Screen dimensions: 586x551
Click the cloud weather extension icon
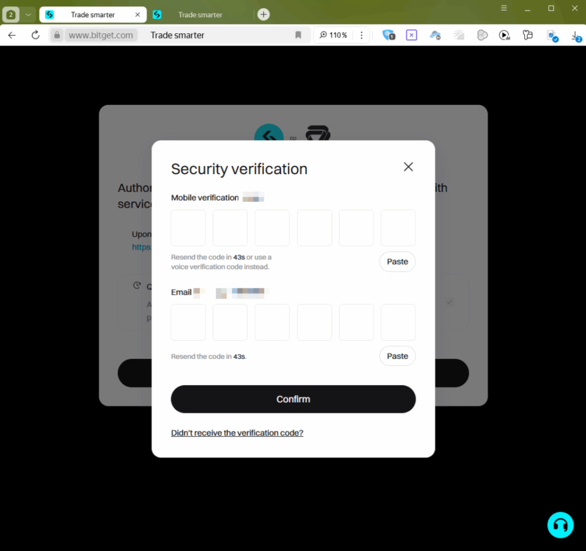[x=435, y=35]
